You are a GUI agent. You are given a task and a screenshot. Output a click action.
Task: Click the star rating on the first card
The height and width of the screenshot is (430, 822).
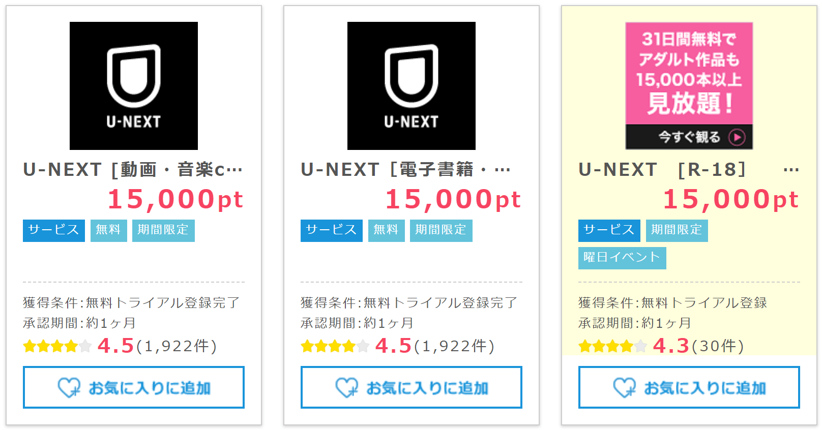click(57, 347)
